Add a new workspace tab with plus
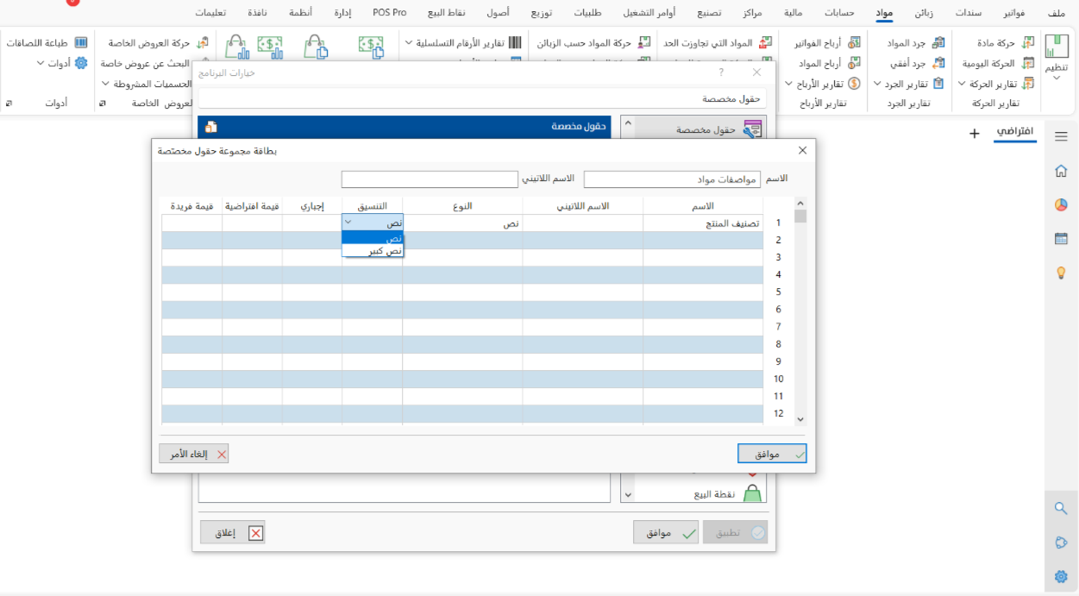1079x596 pixels. [975, 134]
